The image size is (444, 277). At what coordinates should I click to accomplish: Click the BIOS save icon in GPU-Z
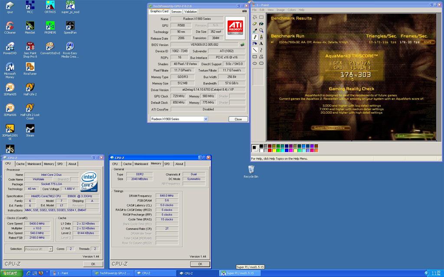[242, 45]
